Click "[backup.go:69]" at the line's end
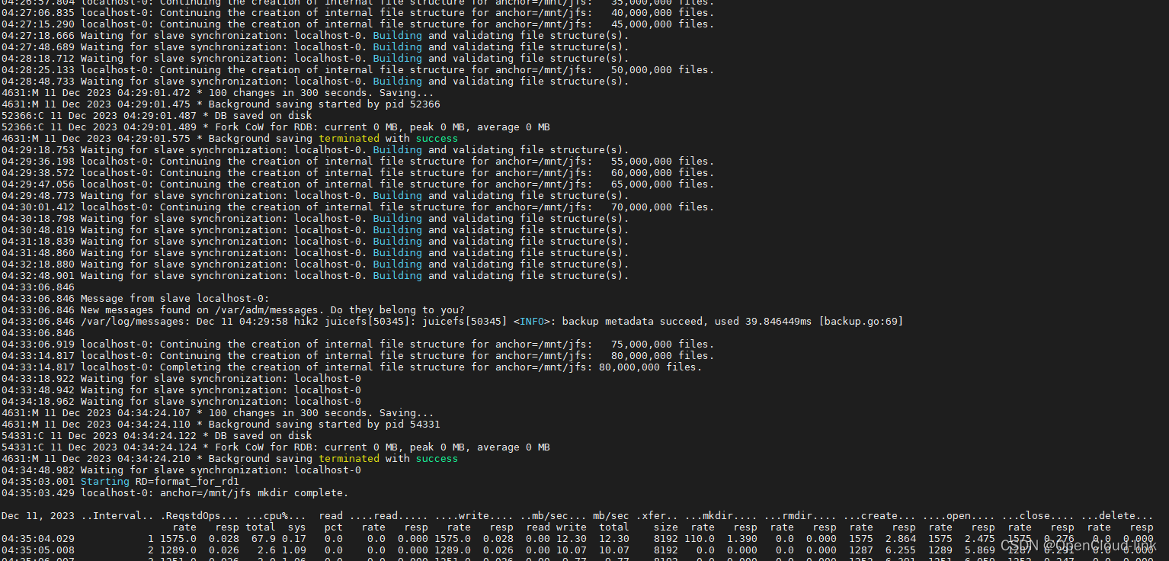This screenshot has height=561, width=1169. [860, 322]
